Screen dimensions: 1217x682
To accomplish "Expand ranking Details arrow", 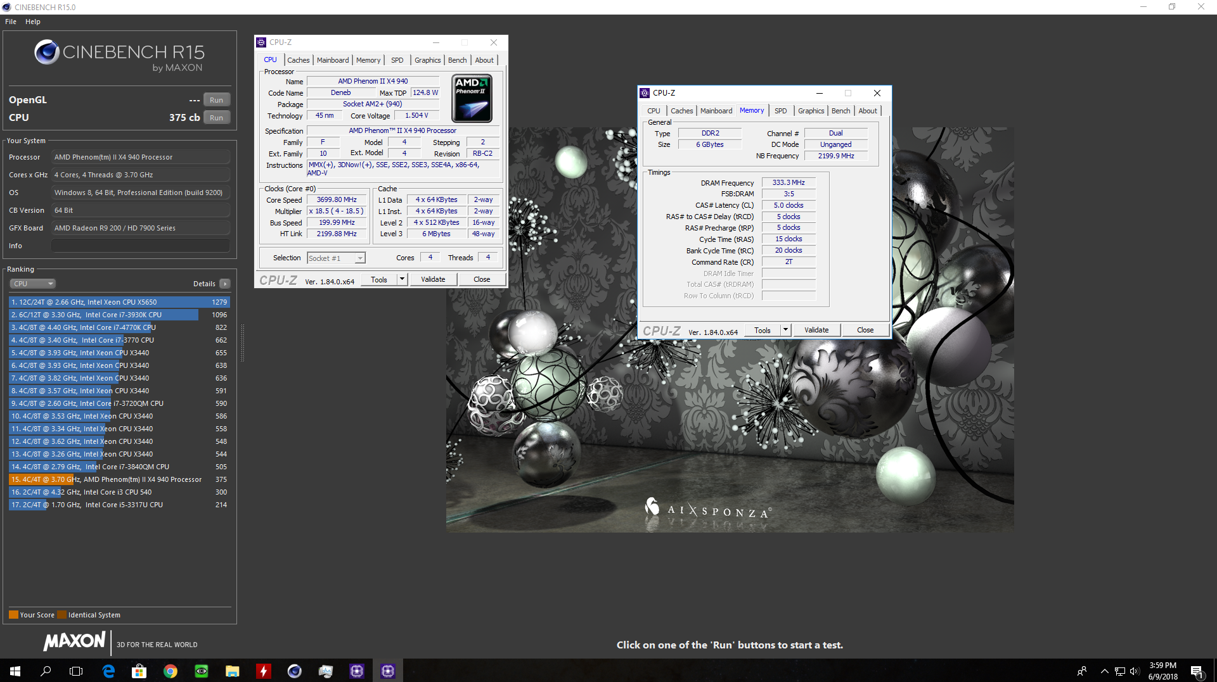I will (225, 284).
